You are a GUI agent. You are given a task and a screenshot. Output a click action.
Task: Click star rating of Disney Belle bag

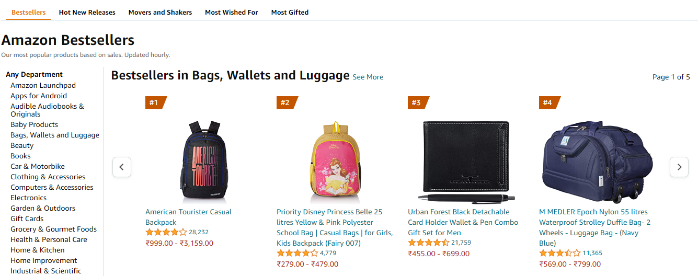pos(297,253)
